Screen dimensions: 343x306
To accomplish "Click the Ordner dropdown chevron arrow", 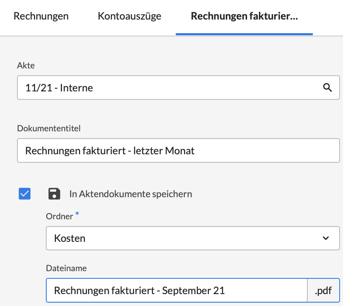I will click(x=326, y=238).
